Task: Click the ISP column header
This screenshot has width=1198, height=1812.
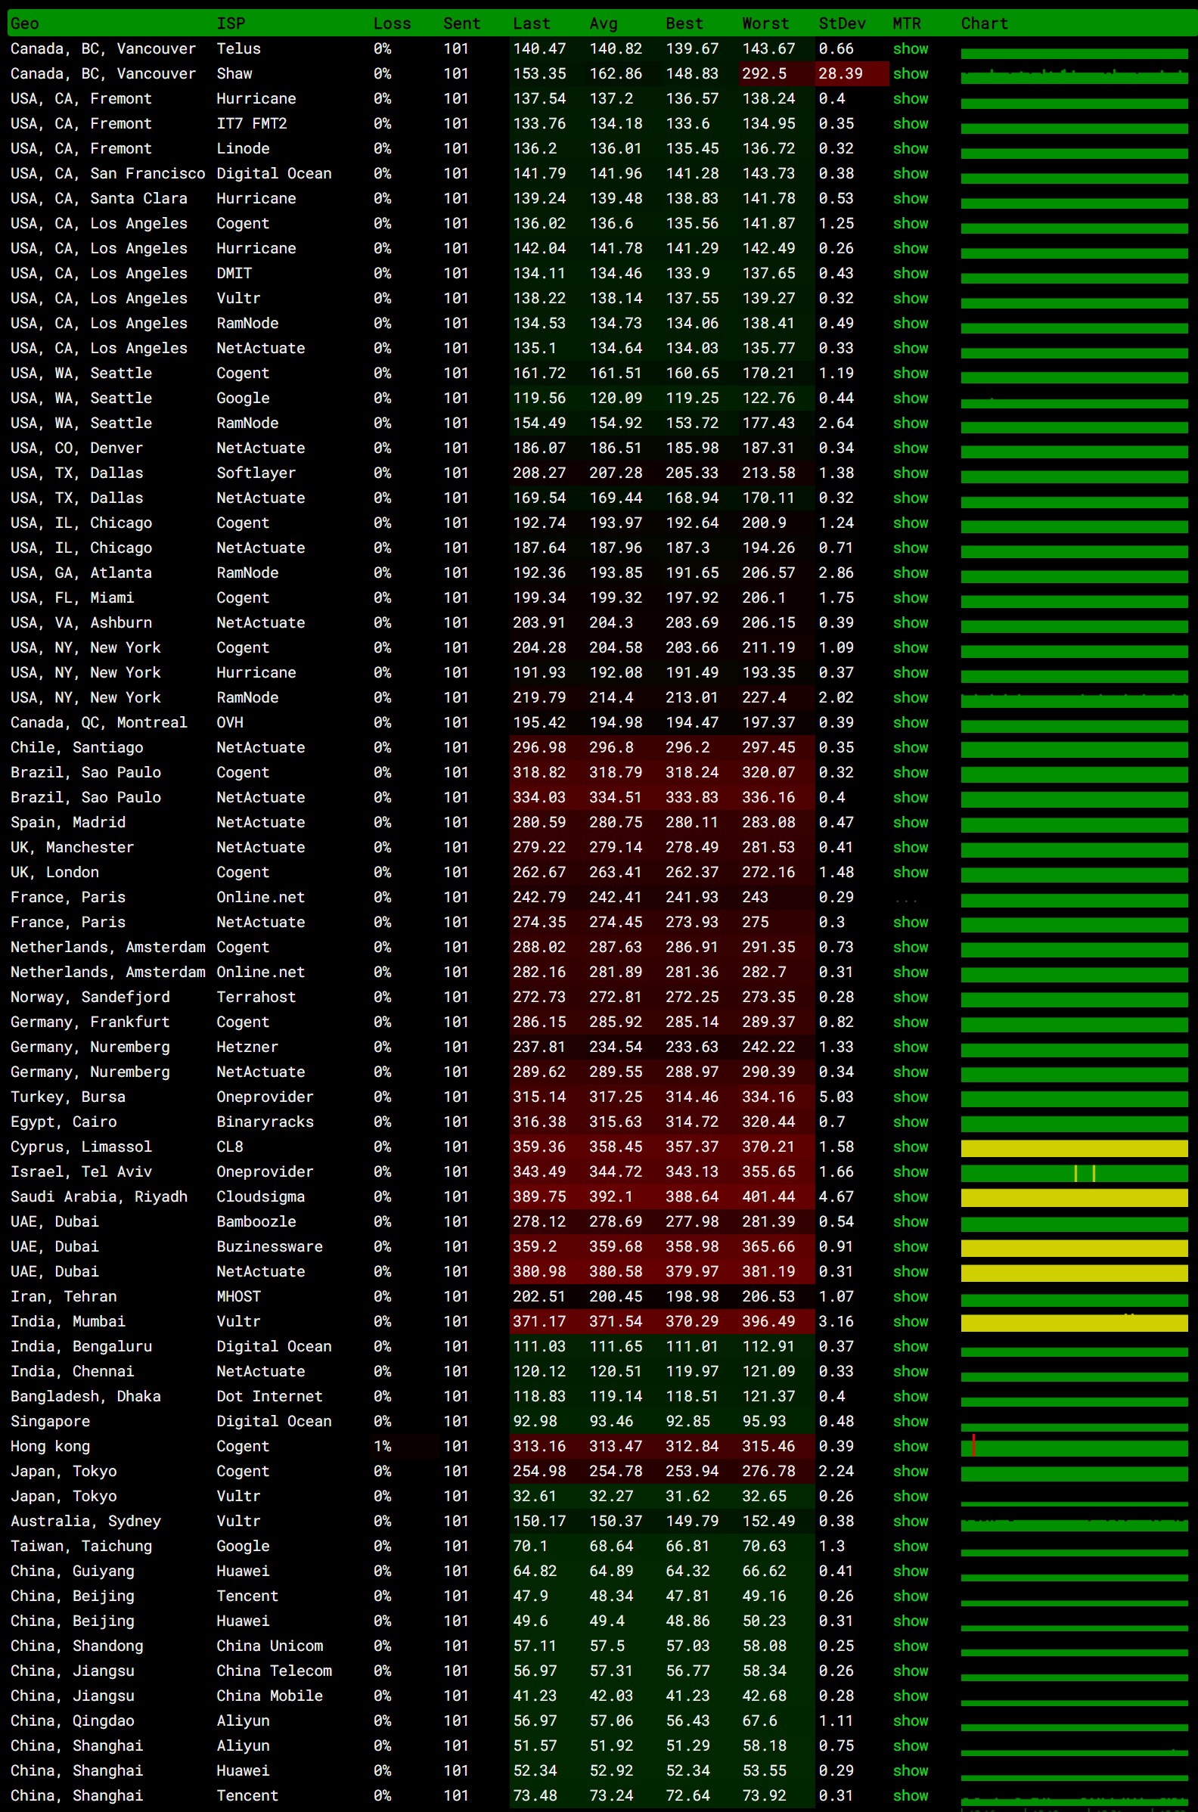Action: click(x=231, y=23)
